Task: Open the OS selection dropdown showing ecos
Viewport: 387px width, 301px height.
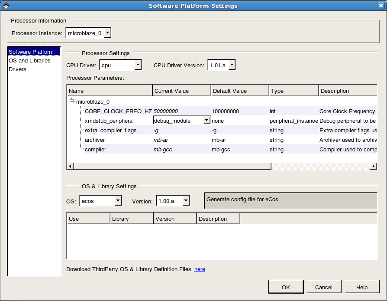Action: point(117,201)
